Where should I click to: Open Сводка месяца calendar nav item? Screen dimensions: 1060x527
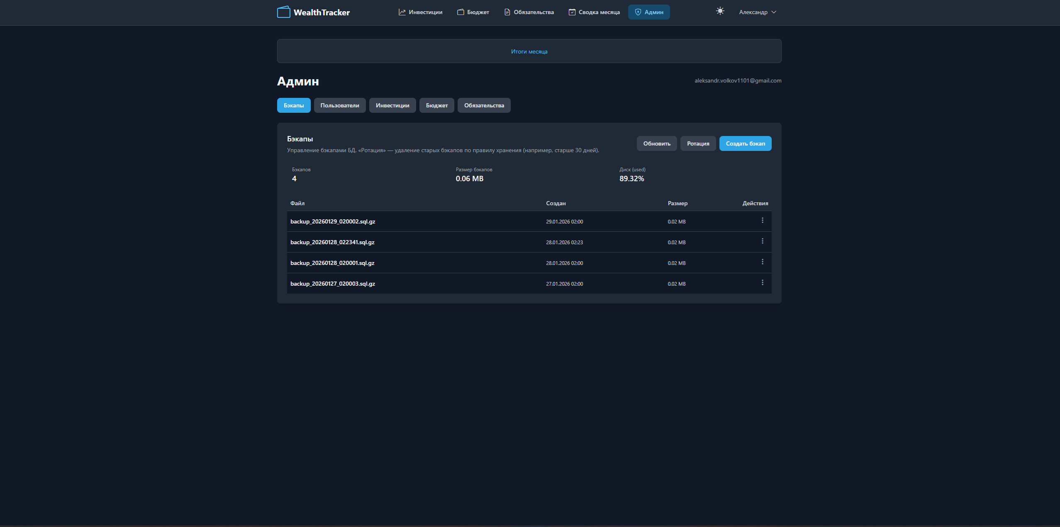(x=594, y=12)
